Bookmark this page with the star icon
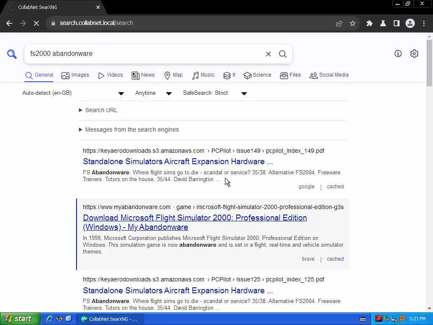Screen dimensions: 433x325 pyautogui.click(x=352, y=24)
